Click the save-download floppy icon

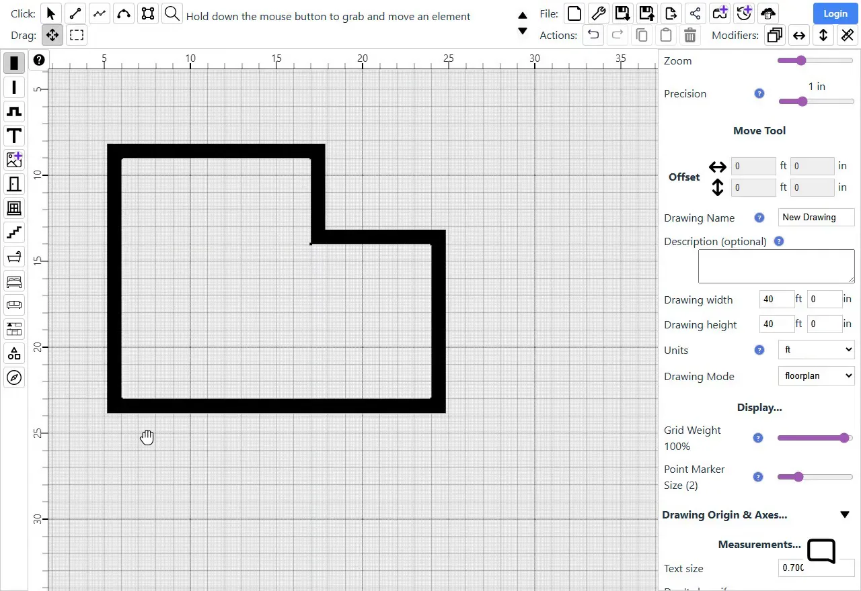pyautogui.click(x=622, y=13)
